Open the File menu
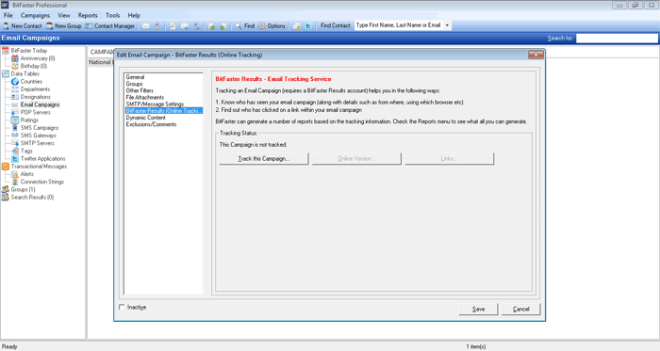660x351 pixels. click(x=8, y=16)
